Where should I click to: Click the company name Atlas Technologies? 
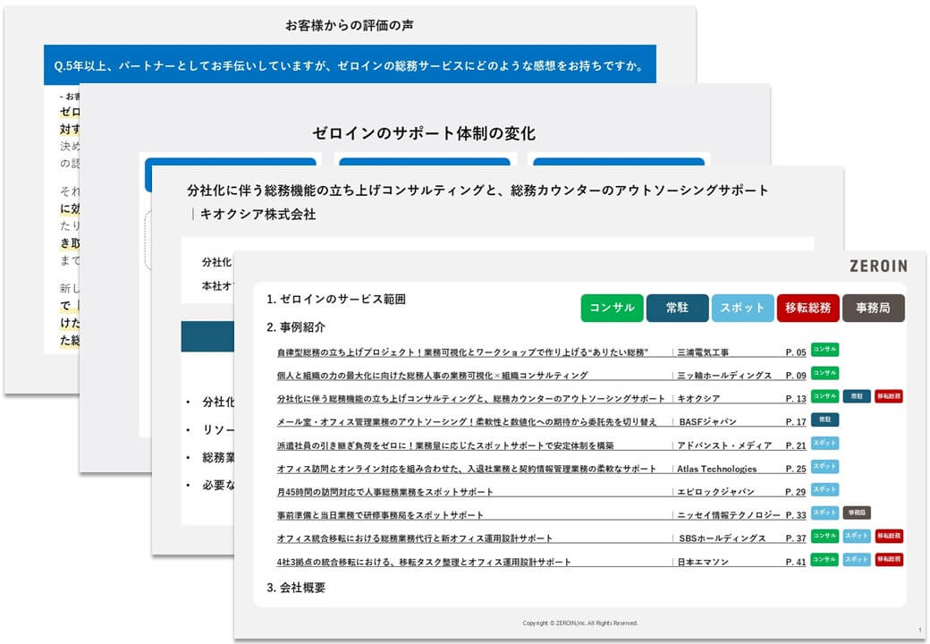(717, 469)
